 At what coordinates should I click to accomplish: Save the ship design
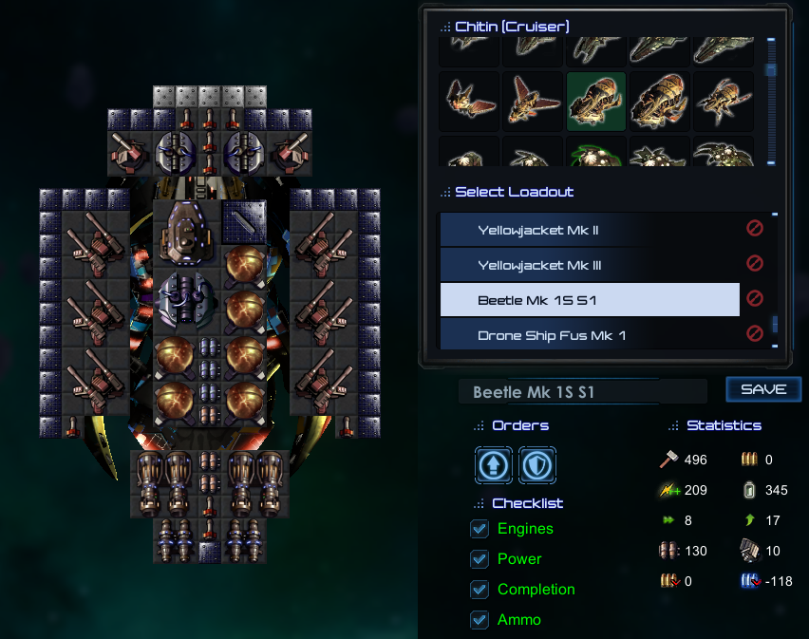[x=763, y=389]
